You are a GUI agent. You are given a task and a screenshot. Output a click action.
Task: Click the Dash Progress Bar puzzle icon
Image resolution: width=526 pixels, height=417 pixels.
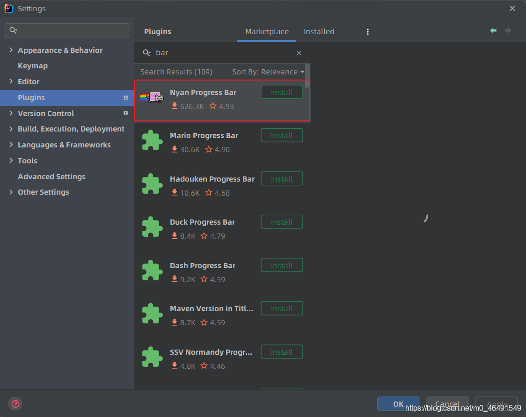152,270
